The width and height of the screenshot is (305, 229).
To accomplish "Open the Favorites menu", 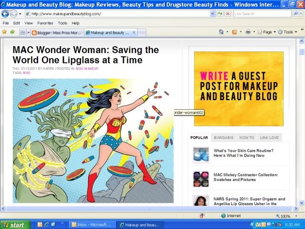I will pyautogui.click(x=45, y=23).
